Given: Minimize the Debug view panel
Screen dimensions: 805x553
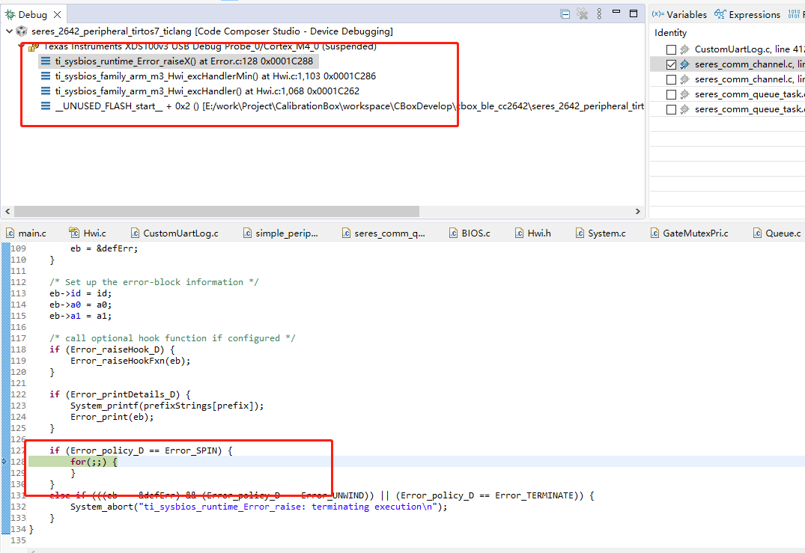Looking at the screenshot, I should click(x=616, y=12).
